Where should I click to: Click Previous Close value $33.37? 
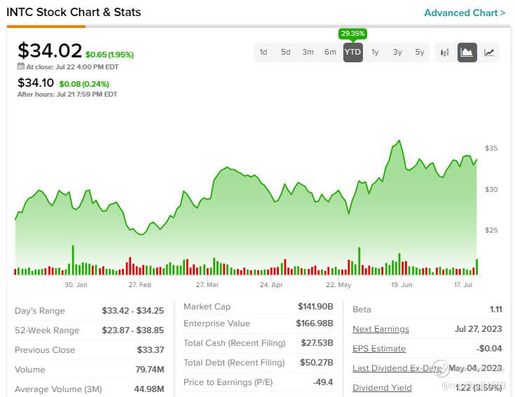151,350
